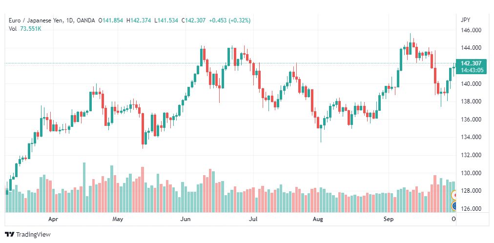The image size is (494, 243).
Task: Click the C142.307 close value in legend
Action: coord(192,20)
